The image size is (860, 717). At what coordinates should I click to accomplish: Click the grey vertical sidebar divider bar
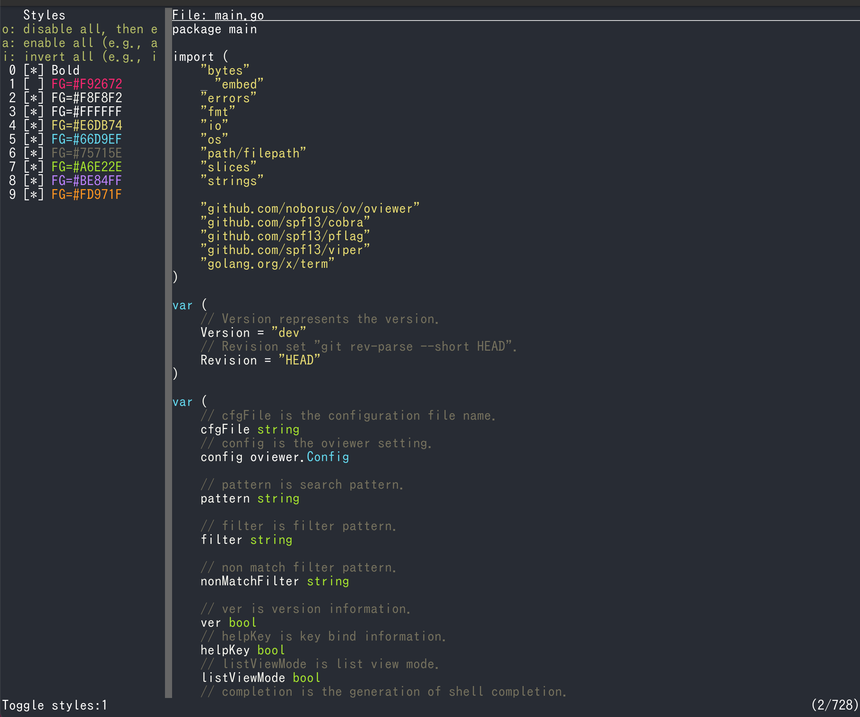pos(168,353)
